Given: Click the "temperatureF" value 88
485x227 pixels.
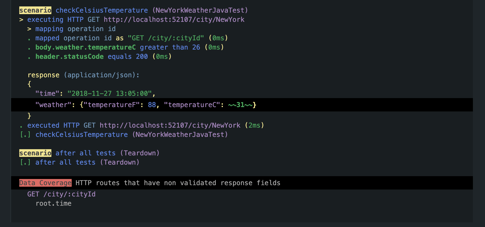Looking at the screenshot, I should coord(152,105).
